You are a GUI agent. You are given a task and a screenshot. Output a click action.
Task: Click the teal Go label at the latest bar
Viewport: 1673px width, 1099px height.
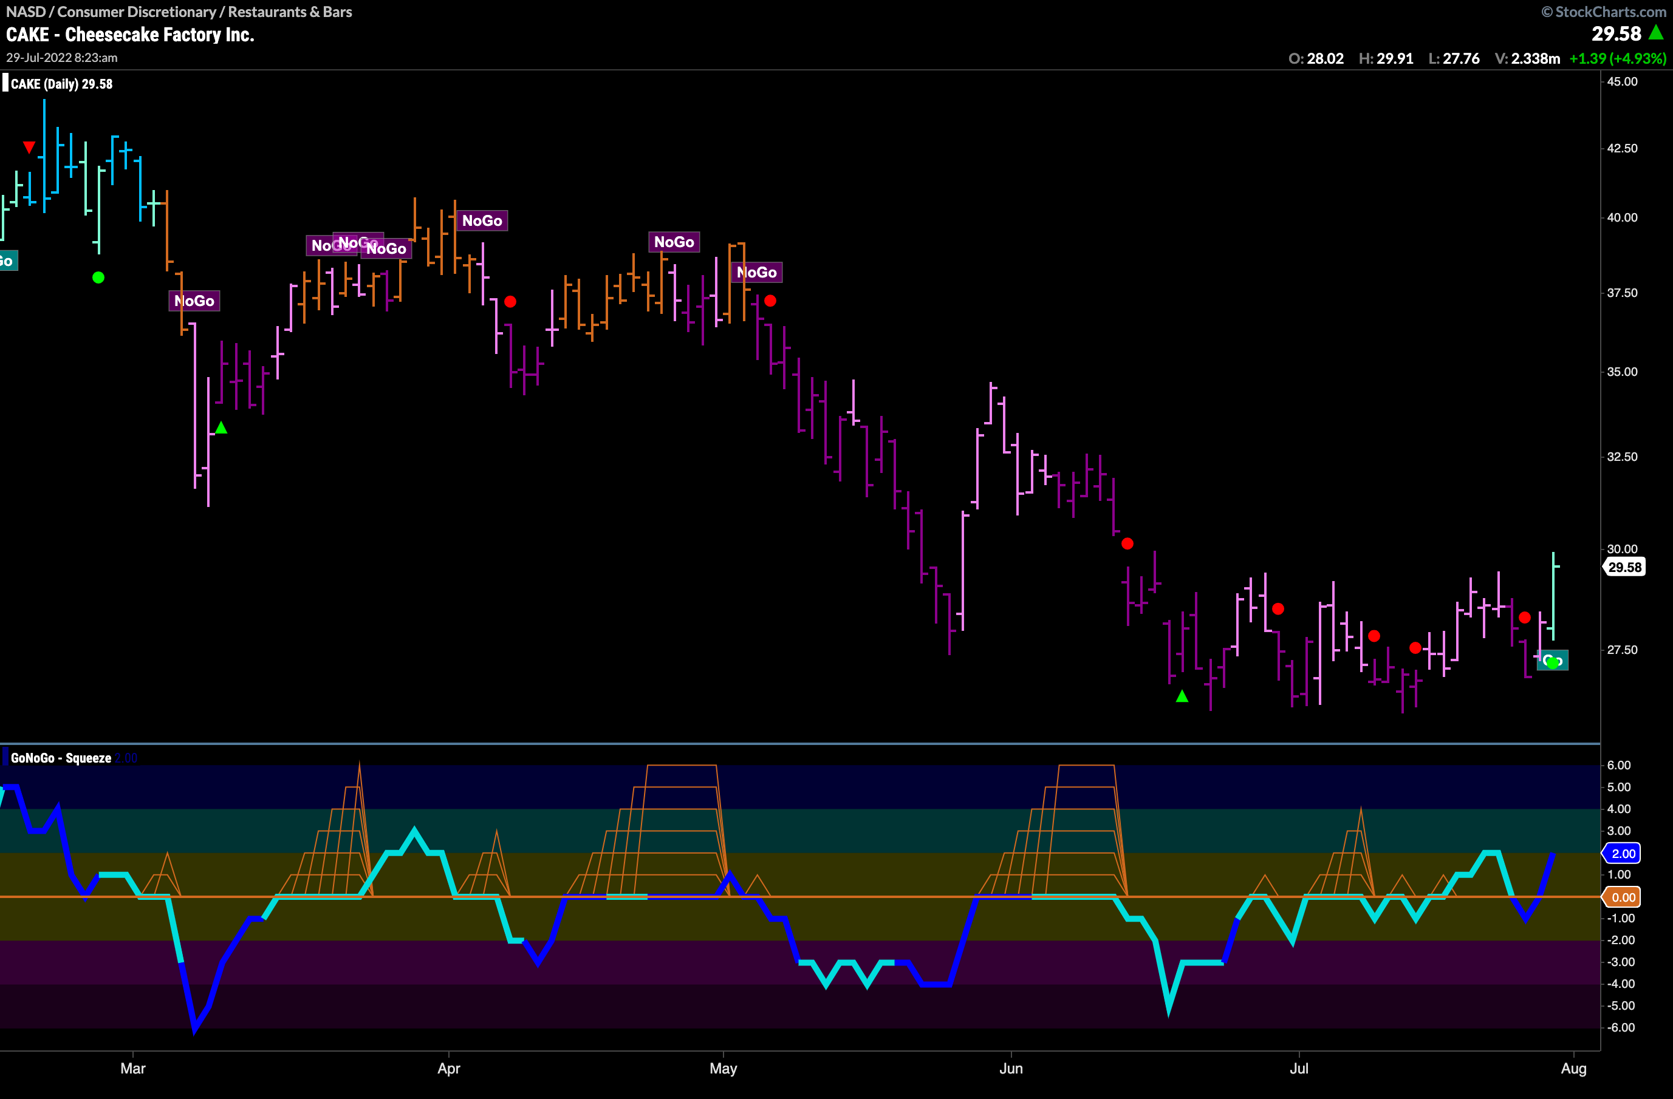[x=1552, y=660]
